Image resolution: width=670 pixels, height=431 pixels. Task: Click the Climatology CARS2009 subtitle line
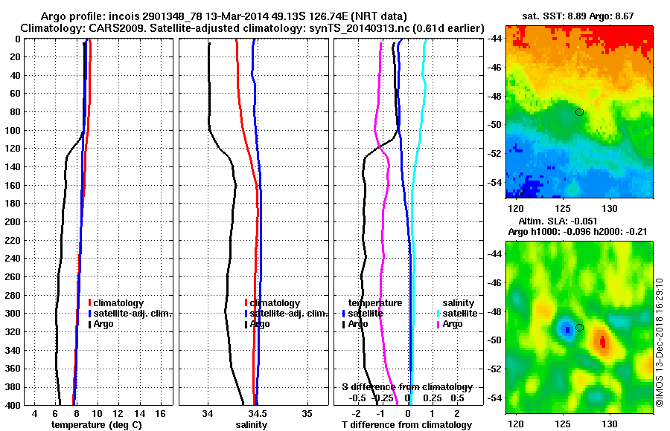pos(252,28)
